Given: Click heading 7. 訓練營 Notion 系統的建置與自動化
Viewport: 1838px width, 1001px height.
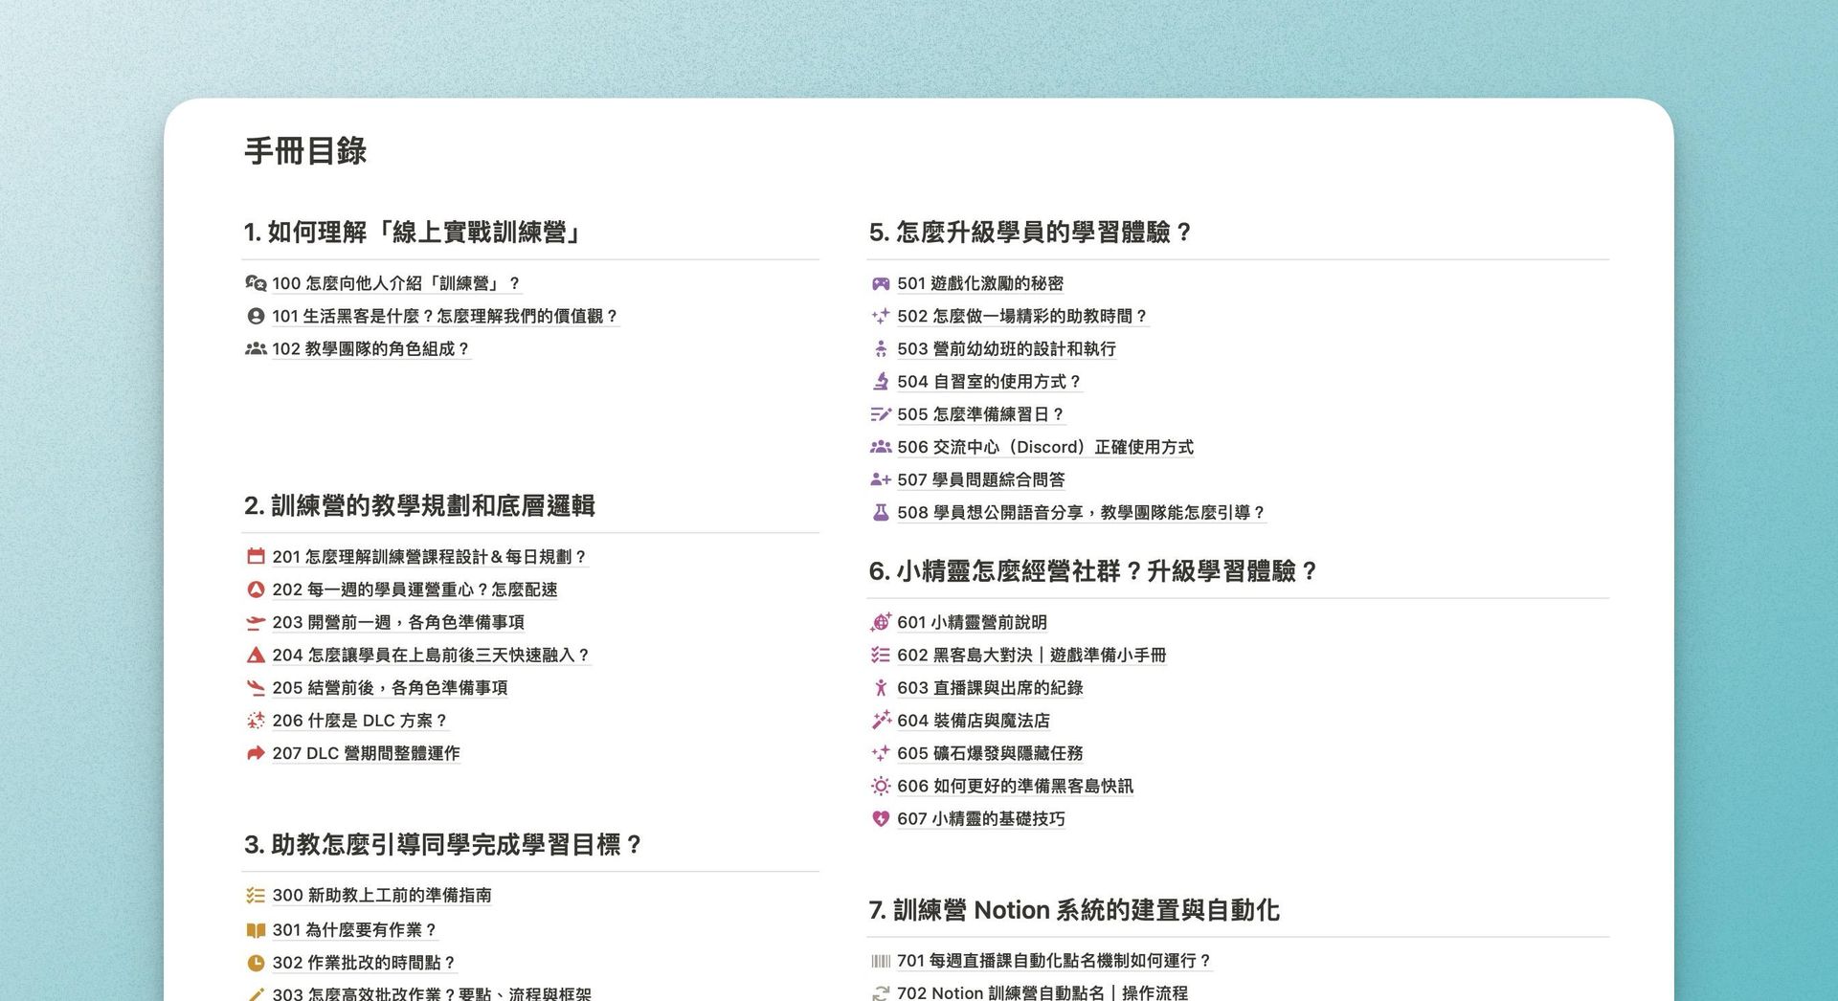Looking at the screenshot, I should [x=1073, y=910].
